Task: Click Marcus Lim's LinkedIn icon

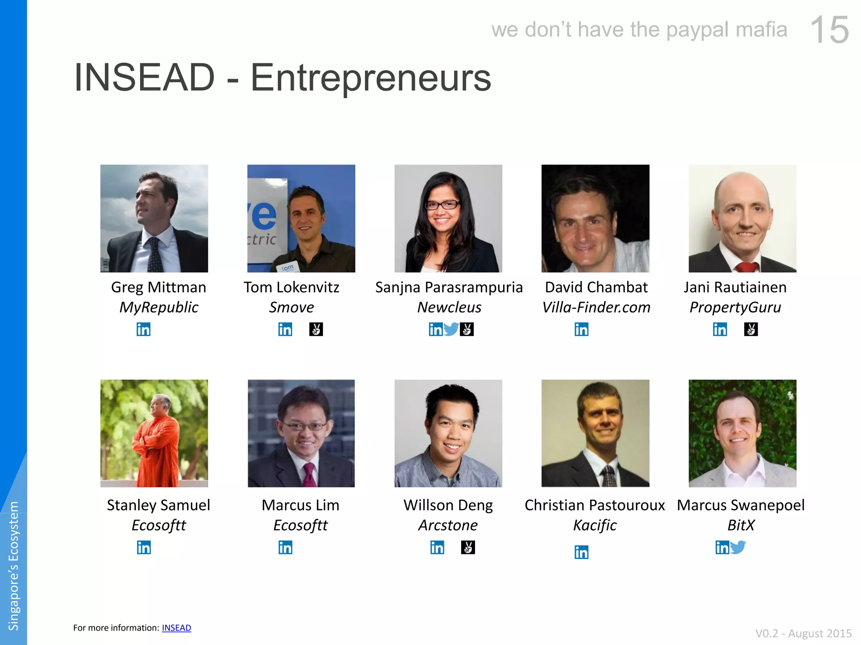Action: click(x=285, y=547)
